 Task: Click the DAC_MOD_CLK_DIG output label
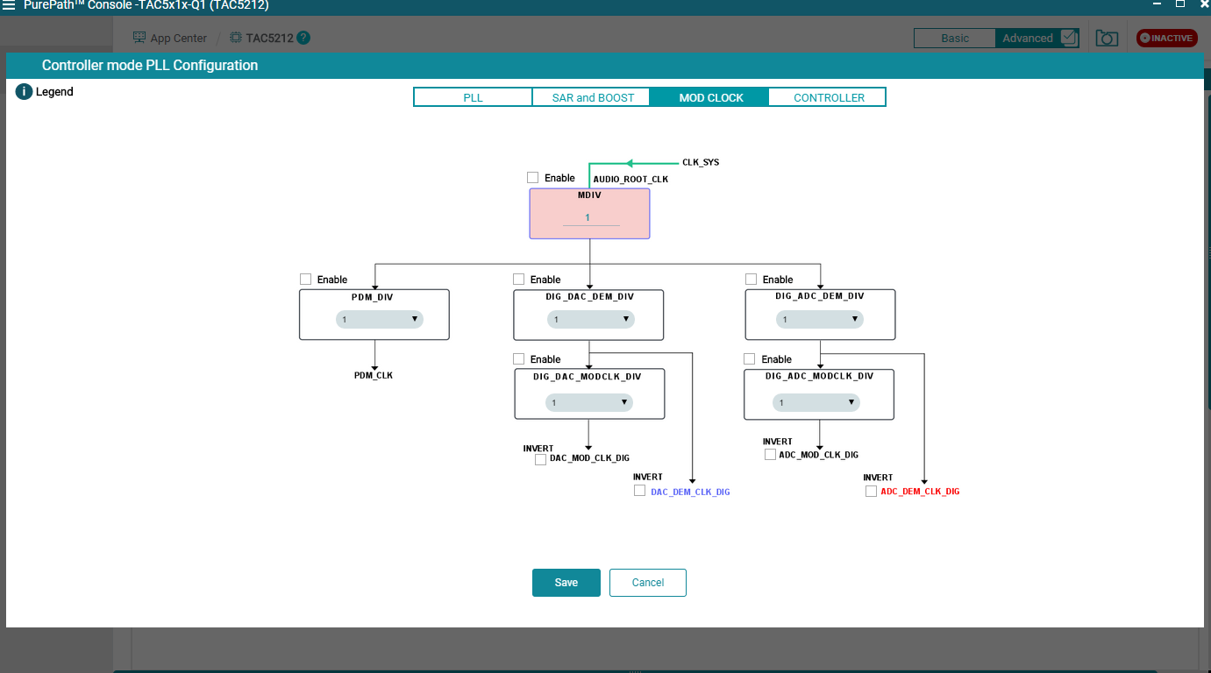pyautogui.click(x=589, y=458)
